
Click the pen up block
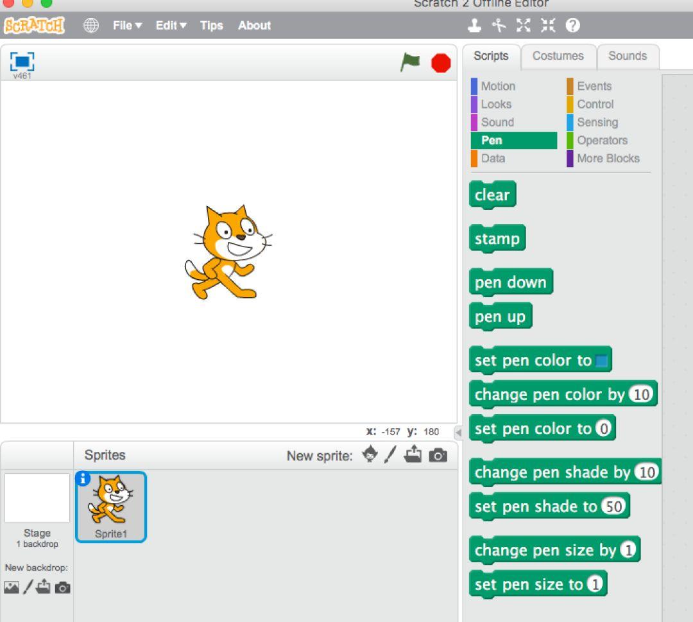pos(501,316)
